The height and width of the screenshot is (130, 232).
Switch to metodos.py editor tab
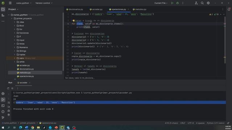click(140, 9)
